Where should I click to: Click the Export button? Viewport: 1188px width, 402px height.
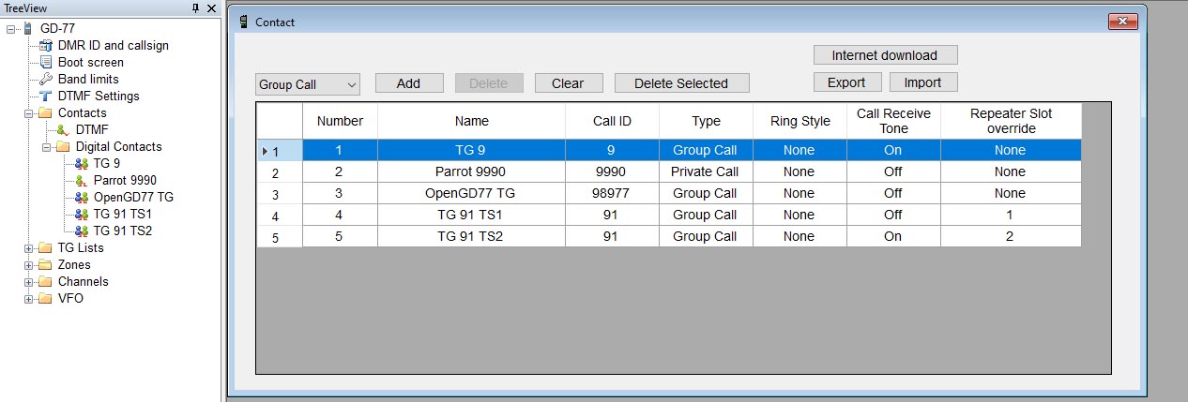tap(846, 82)
